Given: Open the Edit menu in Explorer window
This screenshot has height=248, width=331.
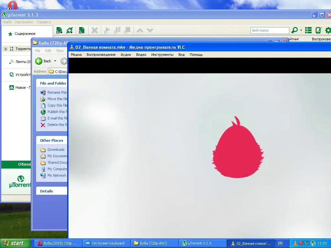Looking at the screenshot, I should click(48, 51).
